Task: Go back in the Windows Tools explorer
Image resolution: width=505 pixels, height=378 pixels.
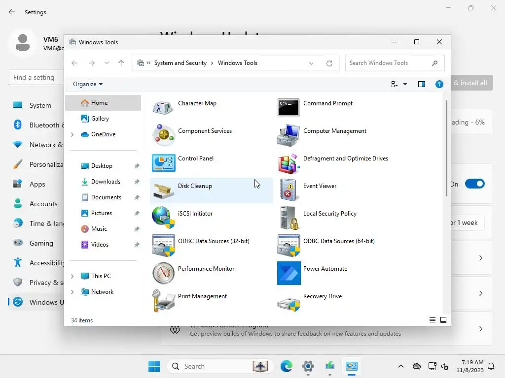Action: [x=75, y=63]
